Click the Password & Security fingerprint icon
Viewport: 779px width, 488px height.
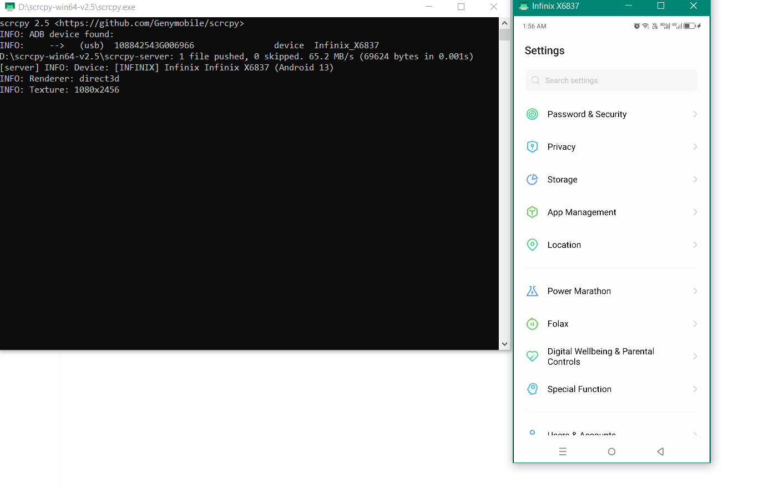point(532,114)
